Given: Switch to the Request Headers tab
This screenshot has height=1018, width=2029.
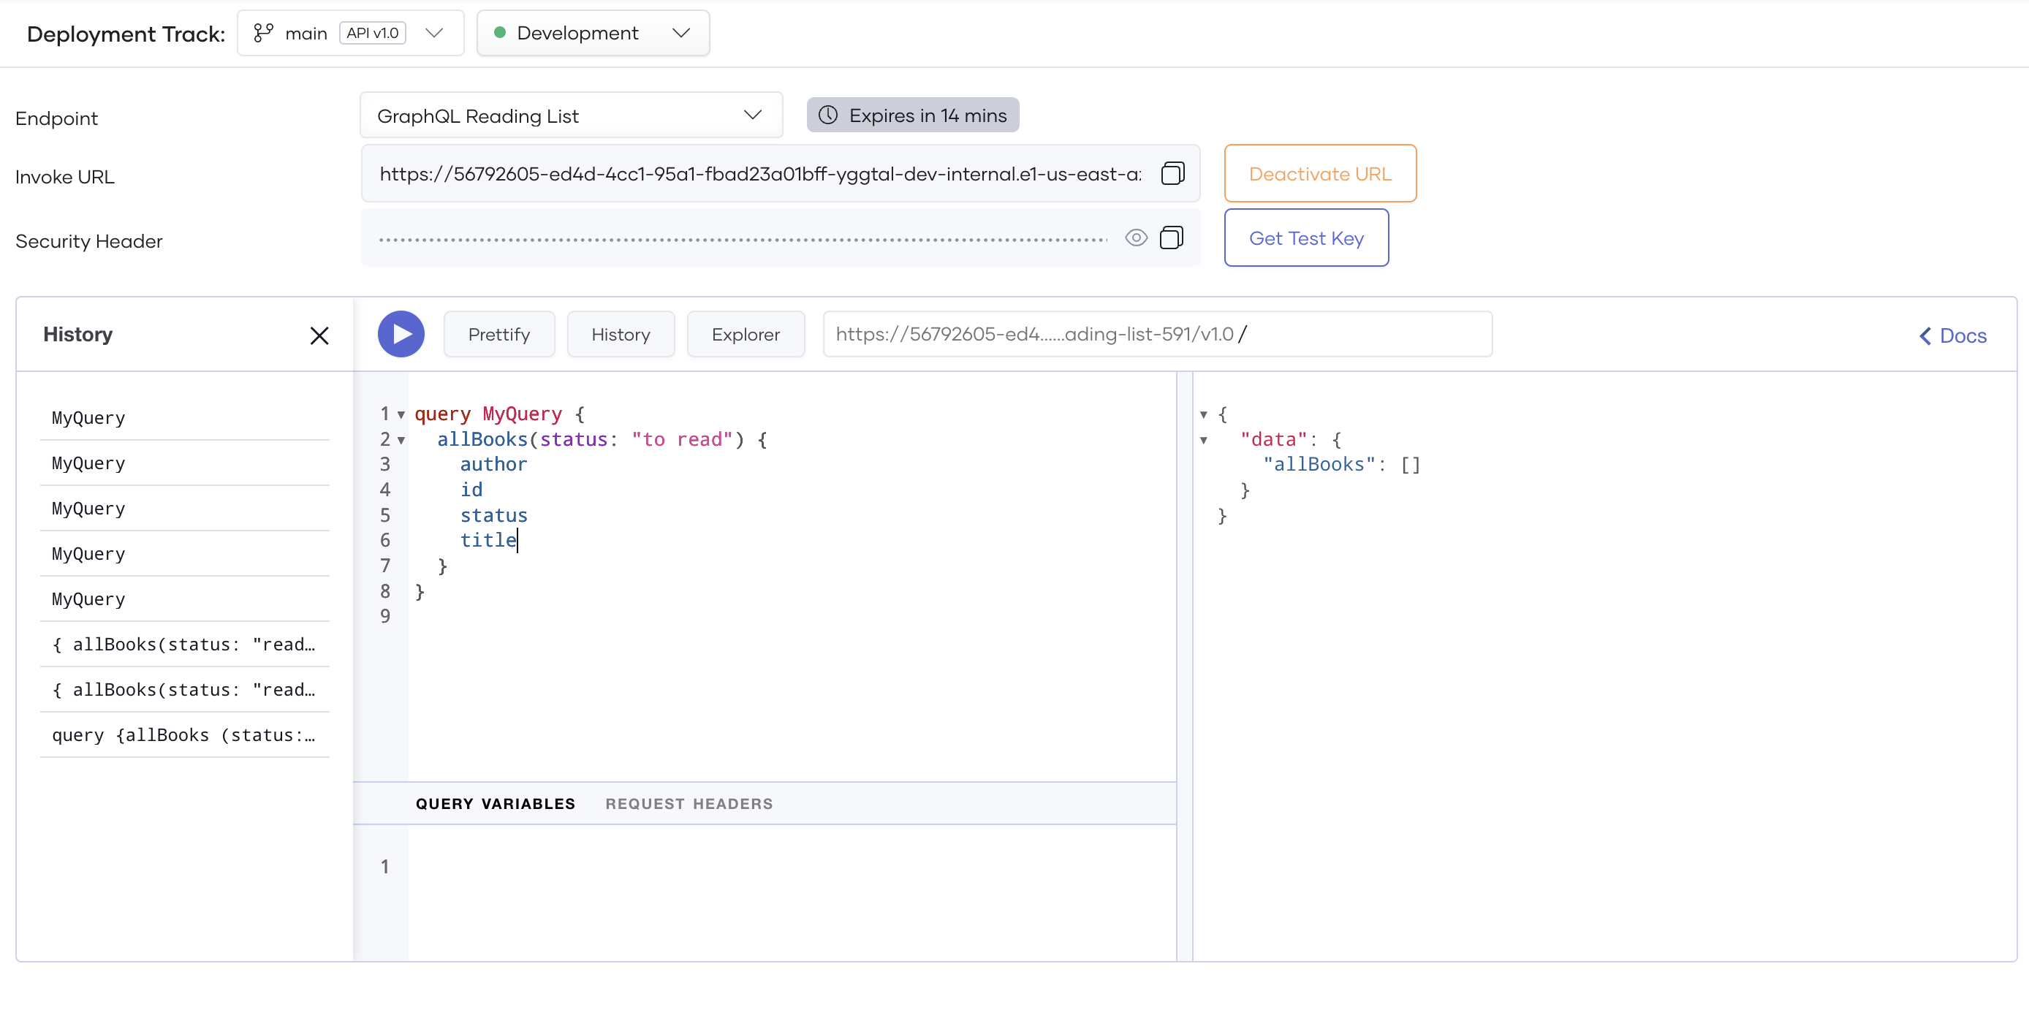Looking at the screenshot, I should pos(689,804).
